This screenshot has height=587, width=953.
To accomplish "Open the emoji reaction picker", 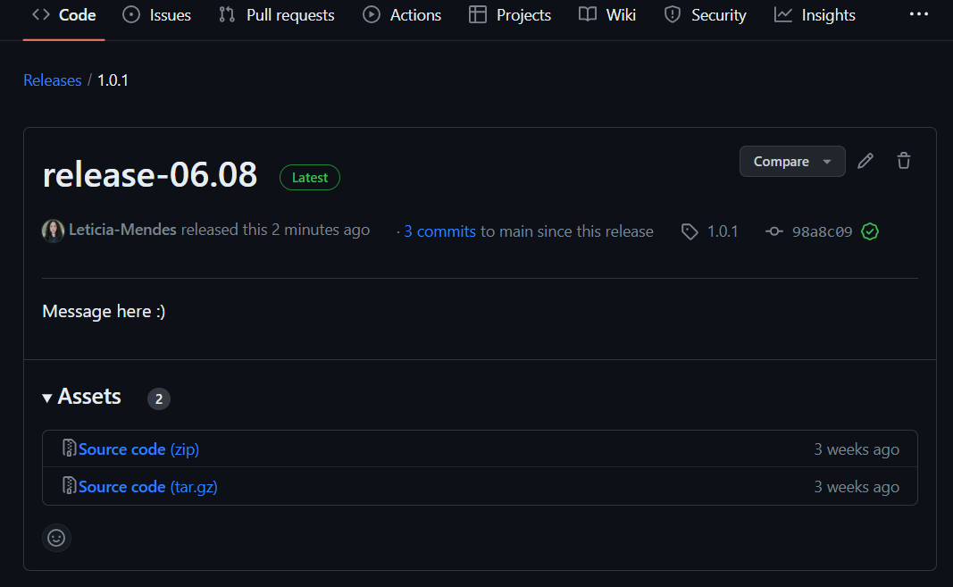I will [56, 538].
